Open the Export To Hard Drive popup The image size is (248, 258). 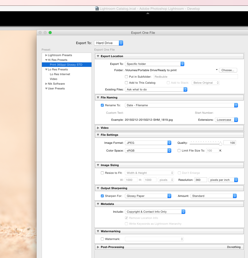pos(109,43)
